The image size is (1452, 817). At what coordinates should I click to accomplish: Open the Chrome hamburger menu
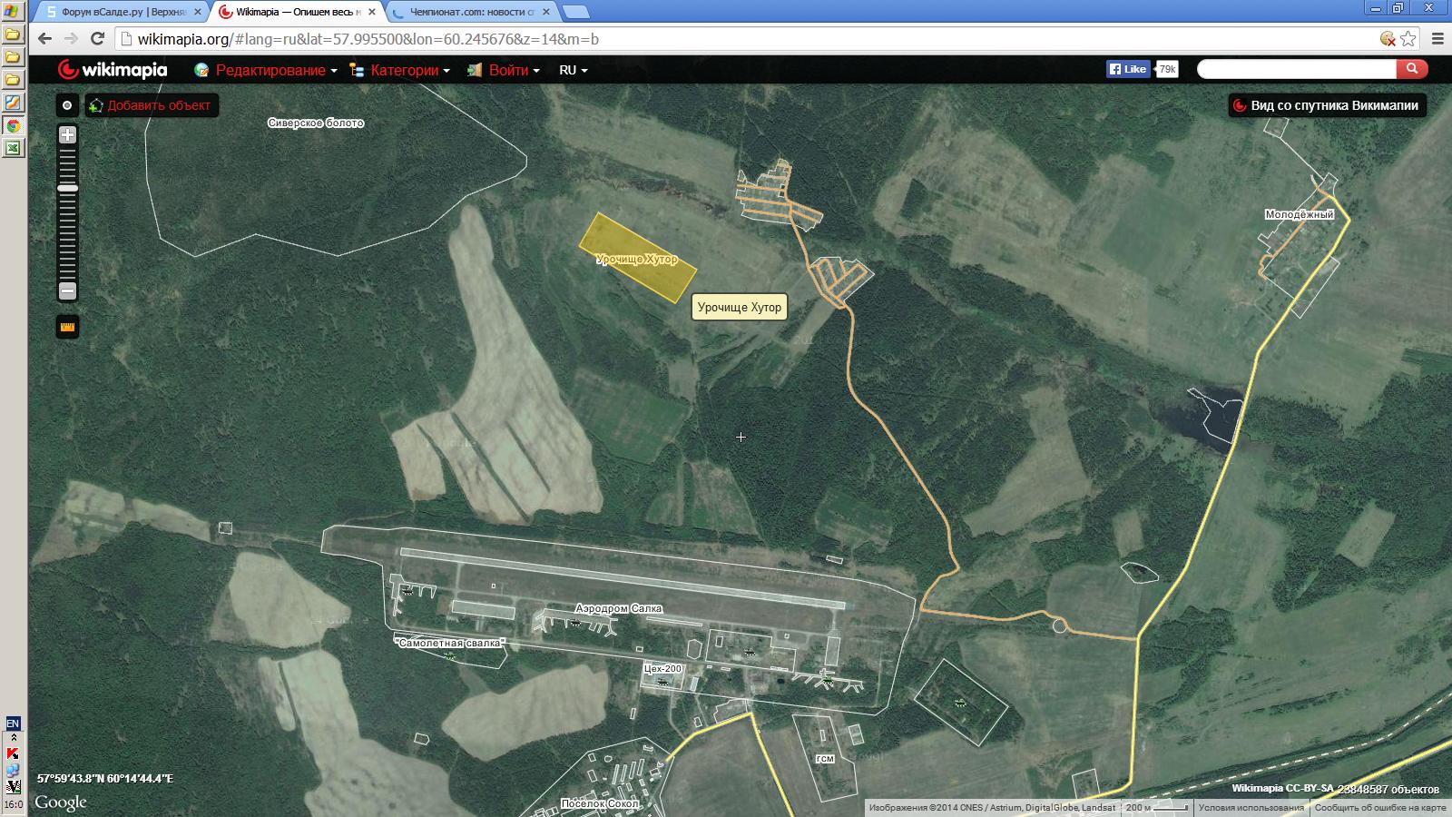[x=1437, y=39]
